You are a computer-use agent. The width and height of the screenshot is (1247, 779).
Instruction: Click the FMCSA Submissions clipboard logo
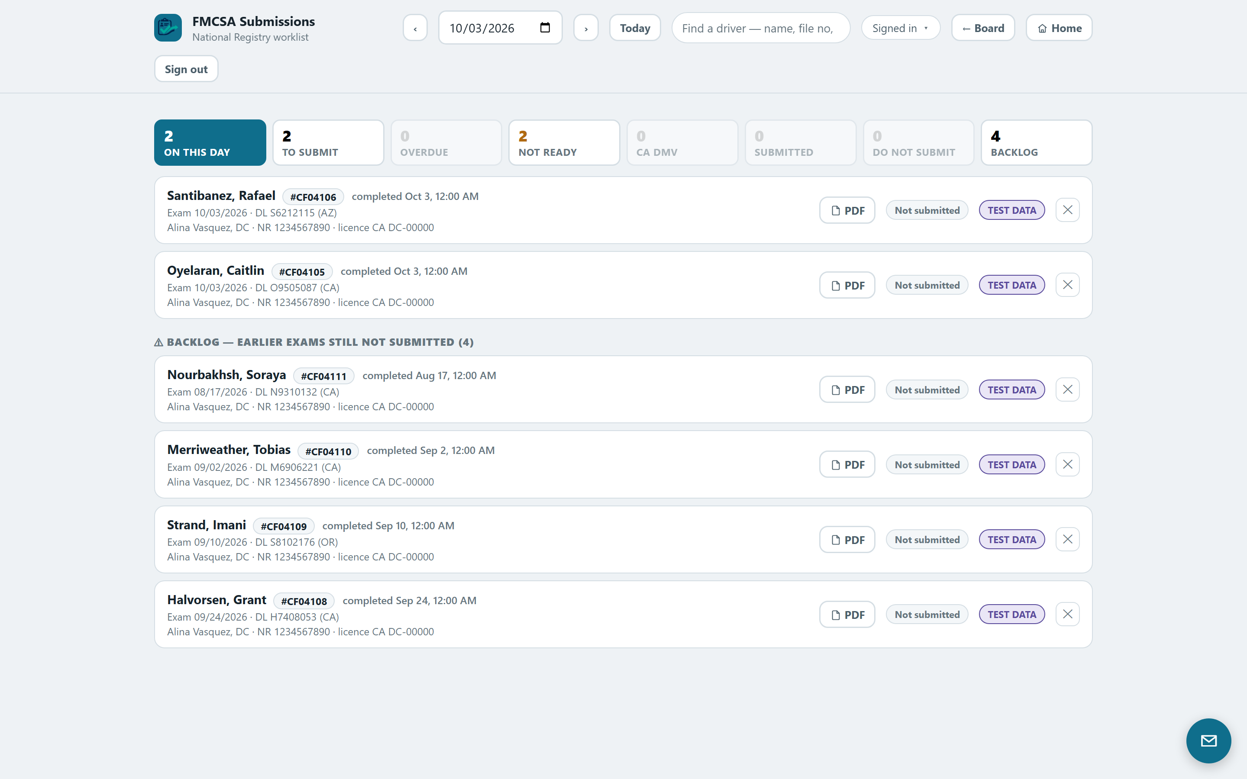[x=168, y=28]
